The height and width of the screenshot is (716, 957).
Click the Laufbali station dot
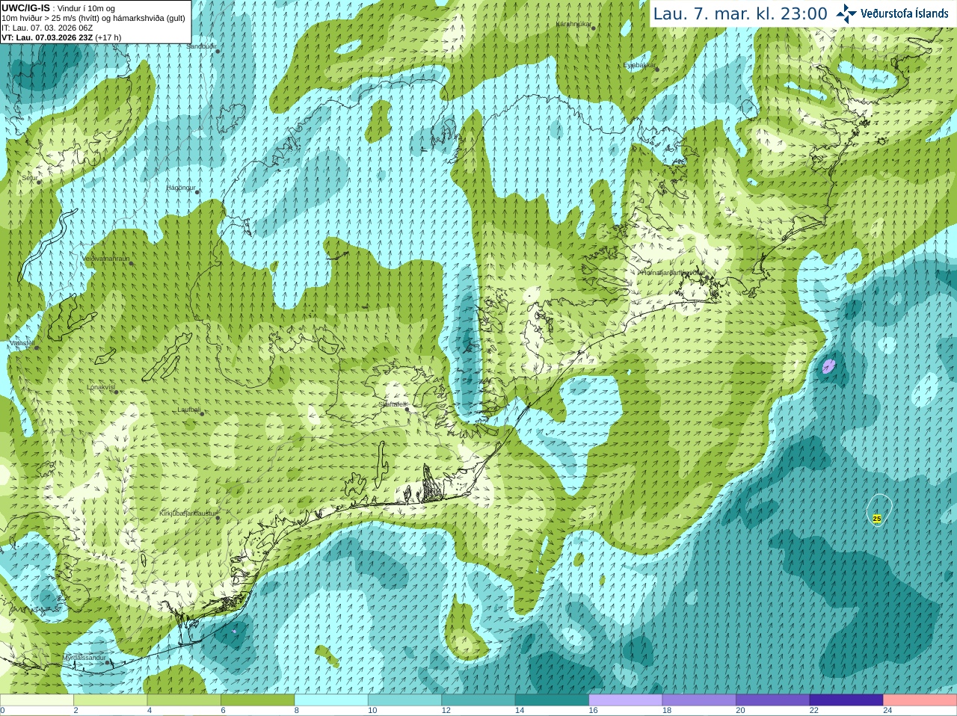point(202,413)
